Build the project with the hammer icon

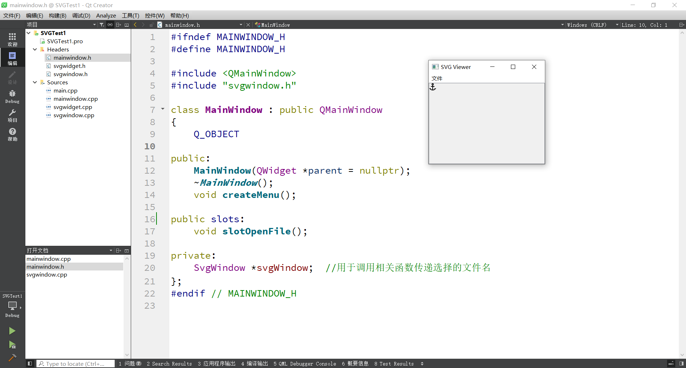12,358
